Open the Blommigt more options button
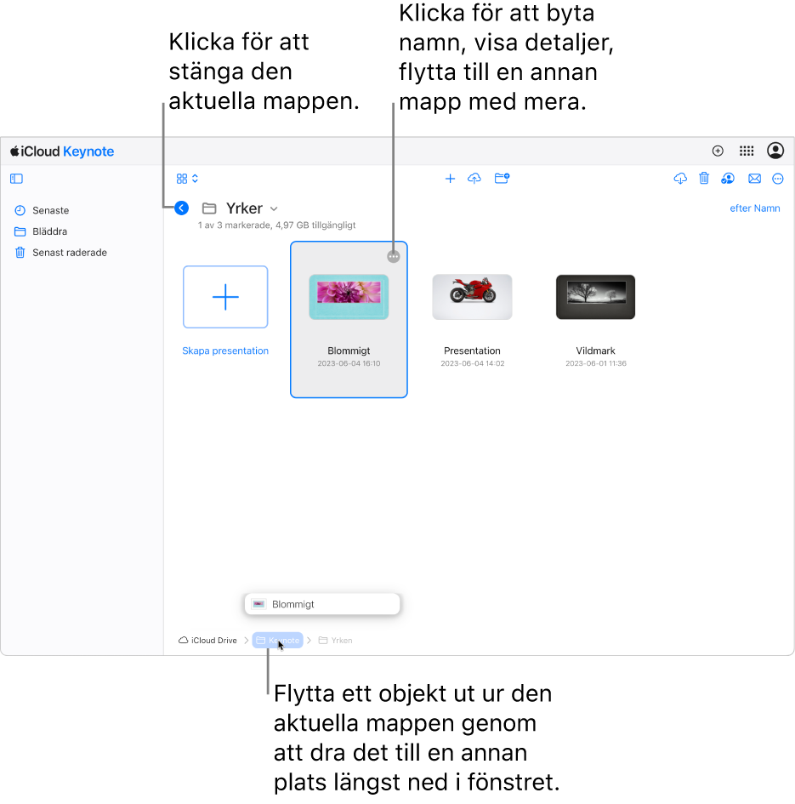This screenshot has height=804, width=795. (393, 256)
